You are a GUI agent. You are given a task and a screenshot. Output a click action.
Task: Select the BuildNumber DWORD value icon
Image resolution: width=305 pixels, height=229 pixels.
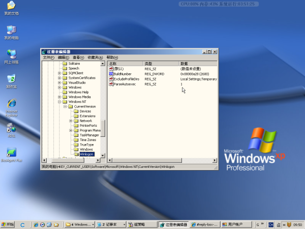(x=111, y=74)
